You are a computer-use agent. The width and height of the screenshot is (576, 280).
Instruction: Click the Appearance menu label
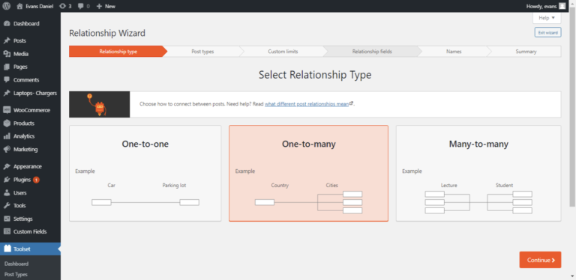pyautogui.click(x=28, y=166)
